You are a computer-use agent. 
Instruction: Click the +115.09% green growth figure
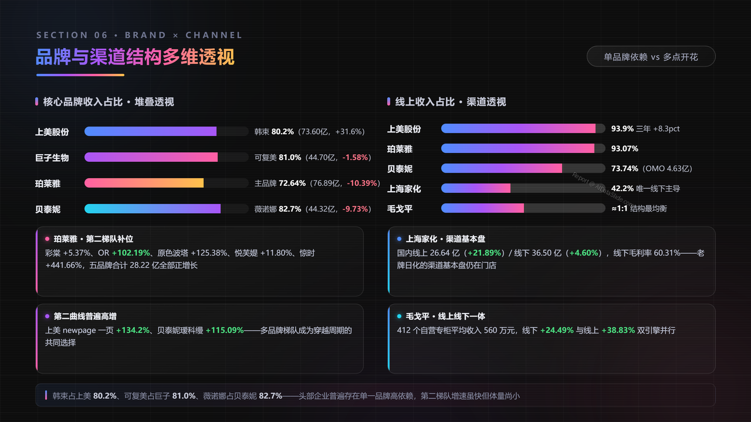(x=225, y=331)
